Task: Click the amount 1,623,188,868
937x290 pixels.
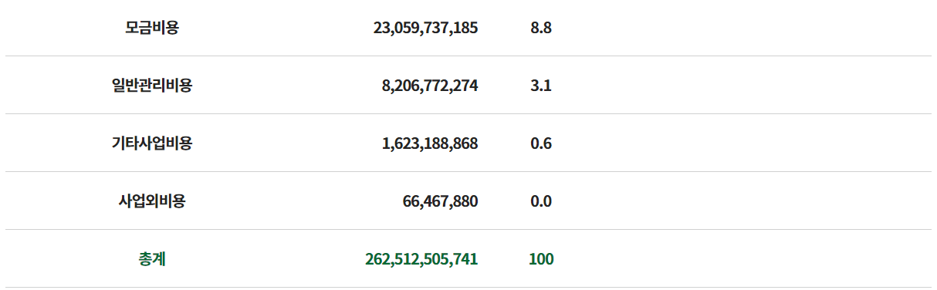Action: pos(430,144)
